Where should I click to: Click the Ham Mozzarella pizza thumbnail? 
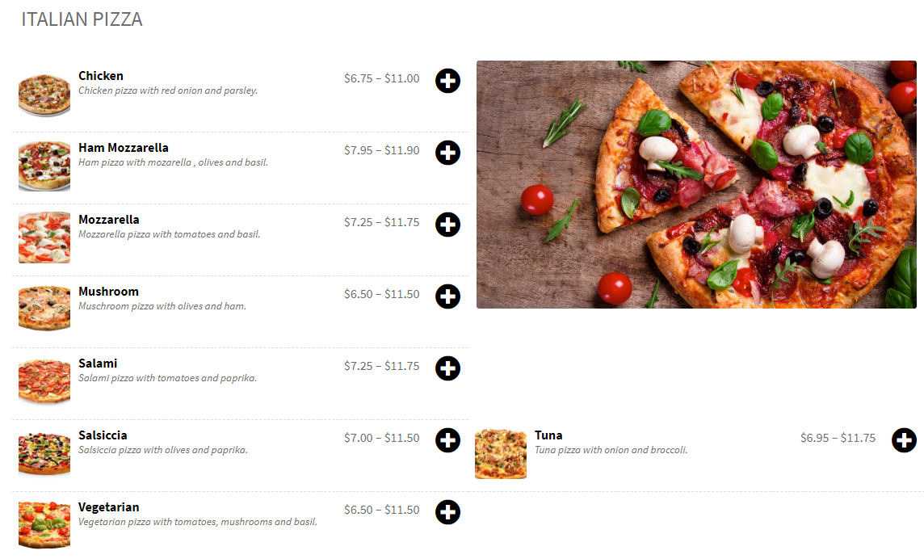(x=44, y=166)
